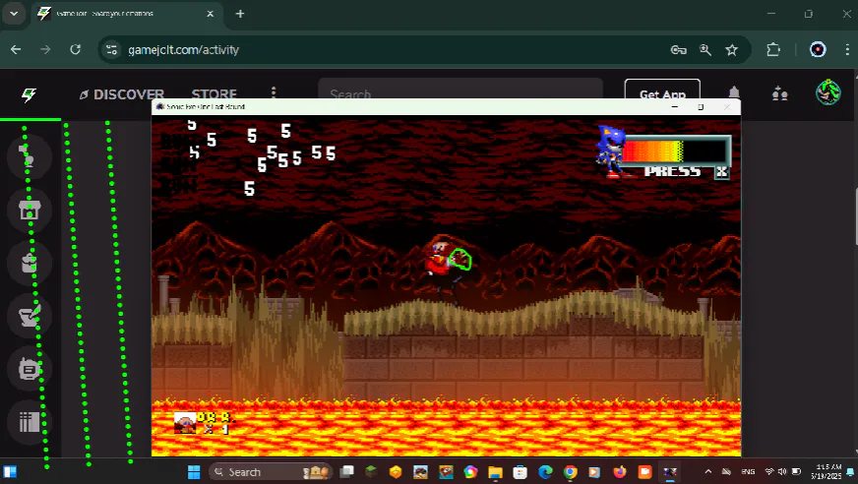
Task: Click the browser forward arrow
Action: [x=45, y=50]
